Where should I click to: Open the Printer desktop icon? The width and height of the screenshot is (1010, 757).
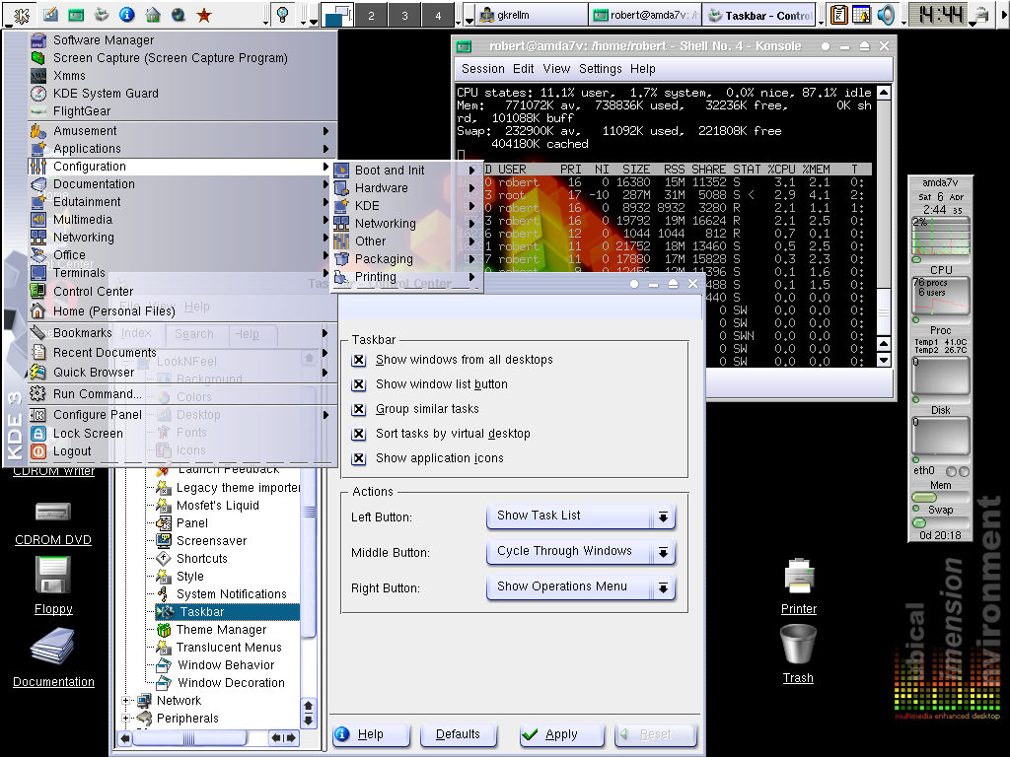(x=799, y=585)
